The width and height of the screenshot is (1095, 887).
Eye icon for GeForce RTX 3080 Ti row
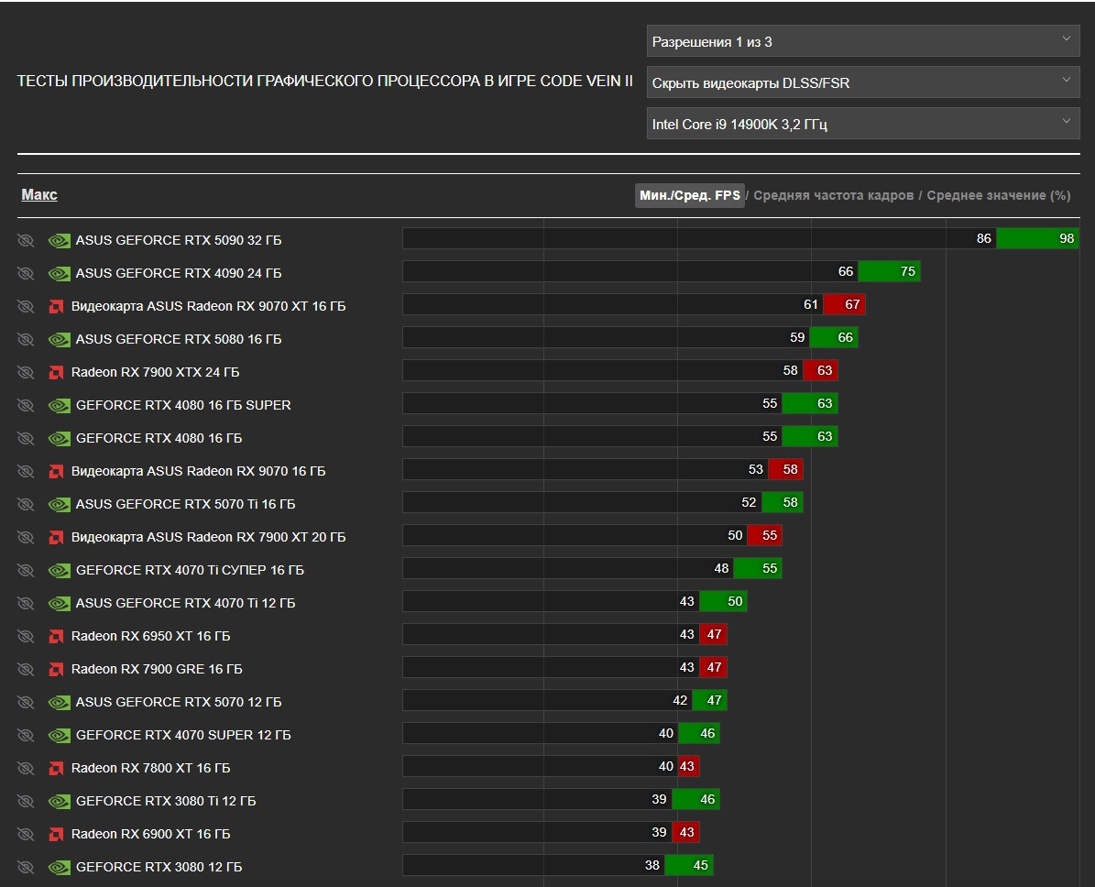click(26, 801)
